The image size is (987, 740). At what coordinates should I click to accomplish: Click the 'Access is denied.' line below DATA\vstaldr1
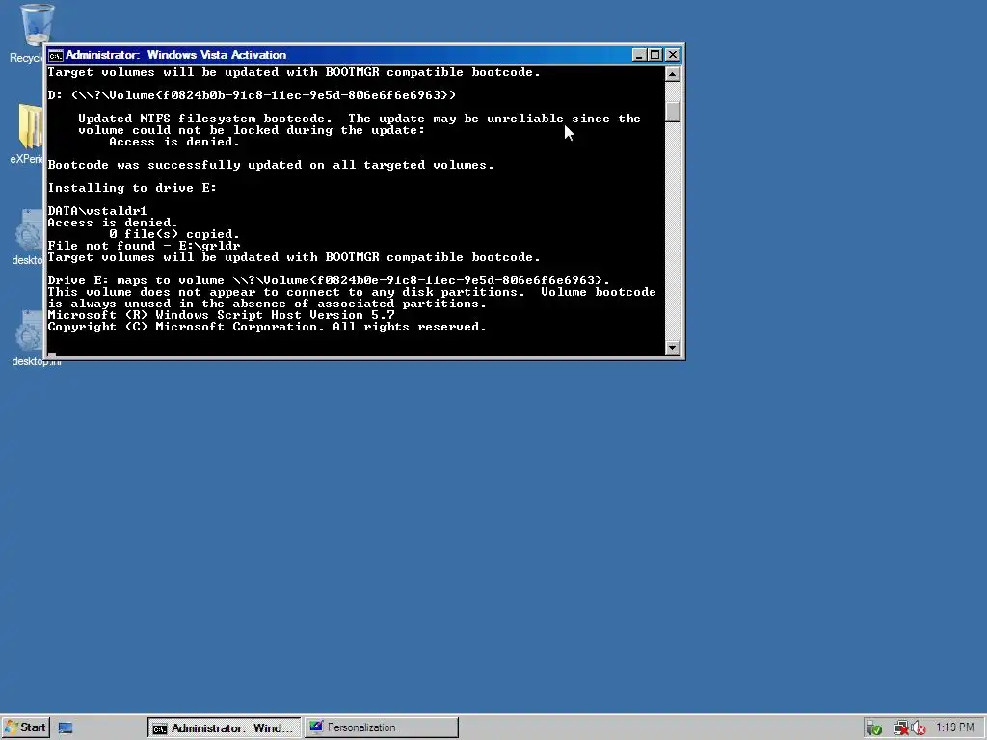pyautogui.click(x=113, y=223)
